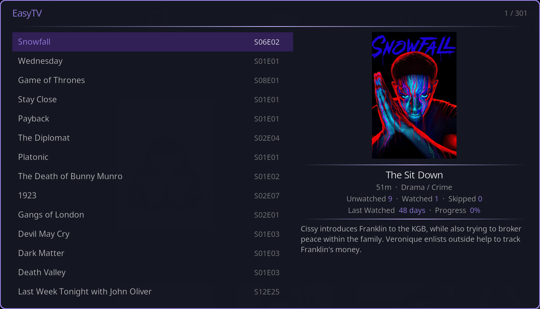Select the Death Valley entry

153,272
